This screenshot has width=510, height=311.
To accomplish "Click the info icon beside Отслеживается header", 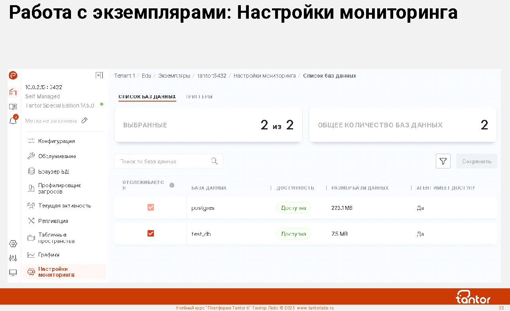I will tap(172, 185).
